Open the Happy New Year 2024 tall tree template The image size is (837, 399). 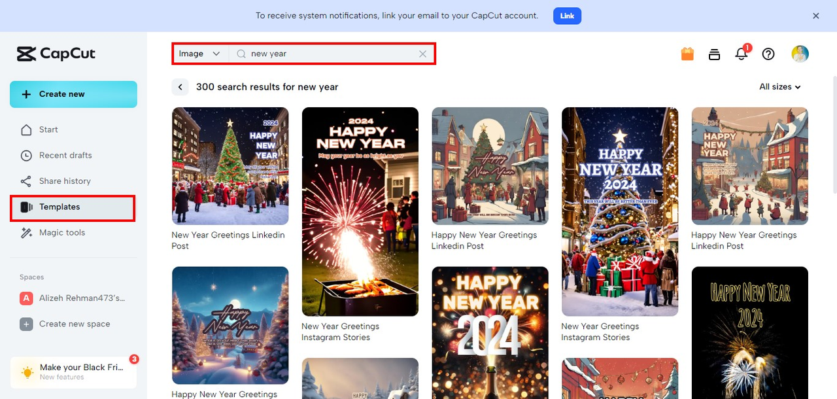click(620, 212)
